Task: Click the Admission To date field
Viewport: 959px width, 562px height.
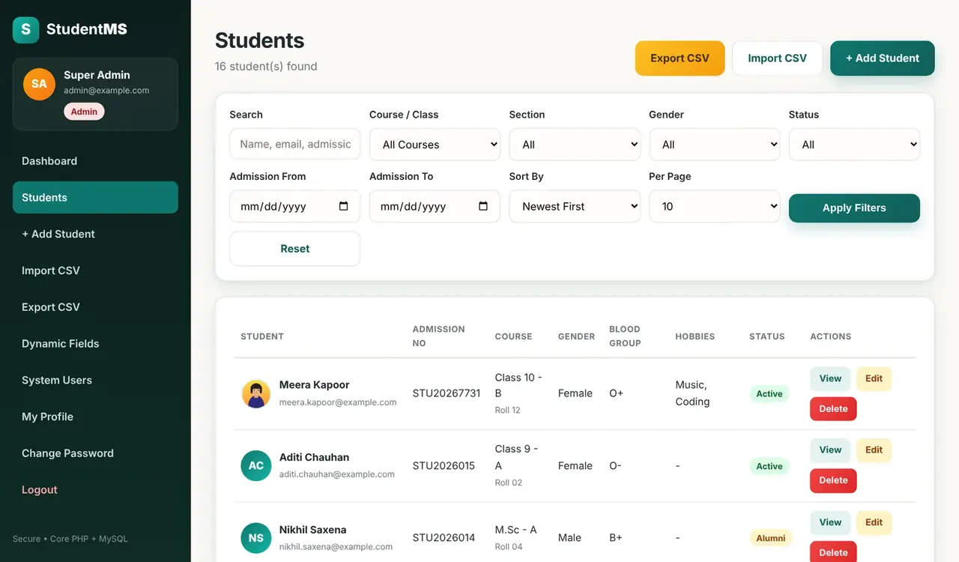Action: pyautogui.click(x=435, y=206)
